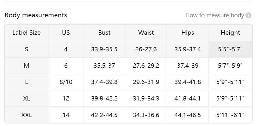Select the M label size cell
The image size is (260, 126).
click(27, 66)
